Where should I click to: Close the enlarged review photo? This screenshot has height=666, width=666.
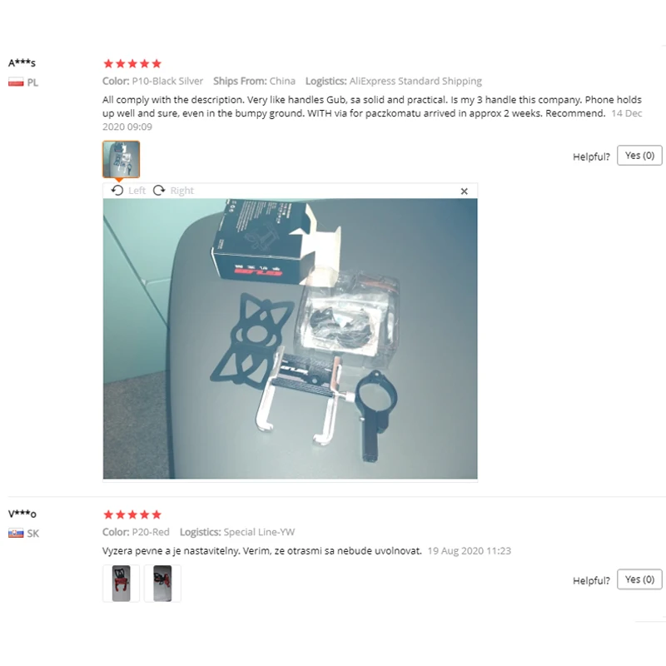click(465, 191)
